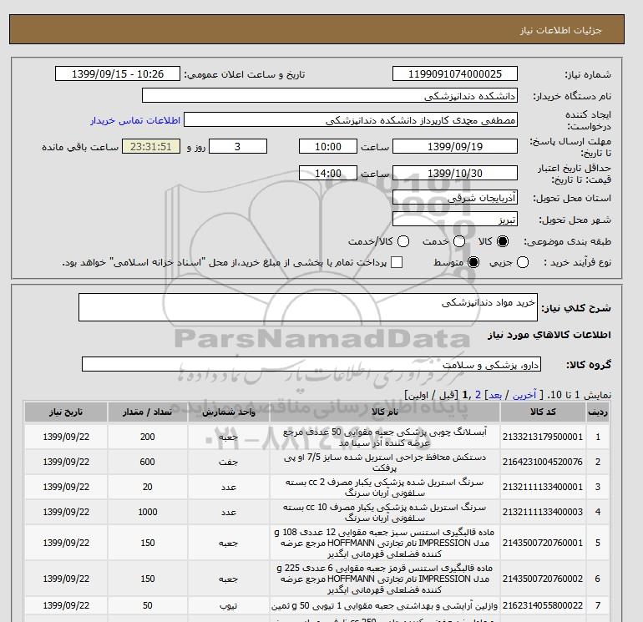Click item code 2143500720760002
643x622 pixels.
click(x=543, y=579)
